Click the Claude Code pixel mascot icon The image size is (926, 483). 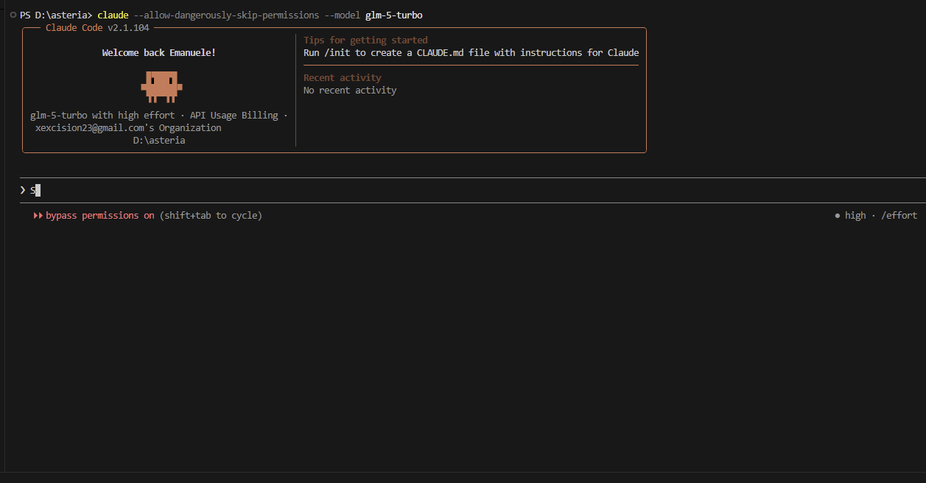(x=161, y=86)
